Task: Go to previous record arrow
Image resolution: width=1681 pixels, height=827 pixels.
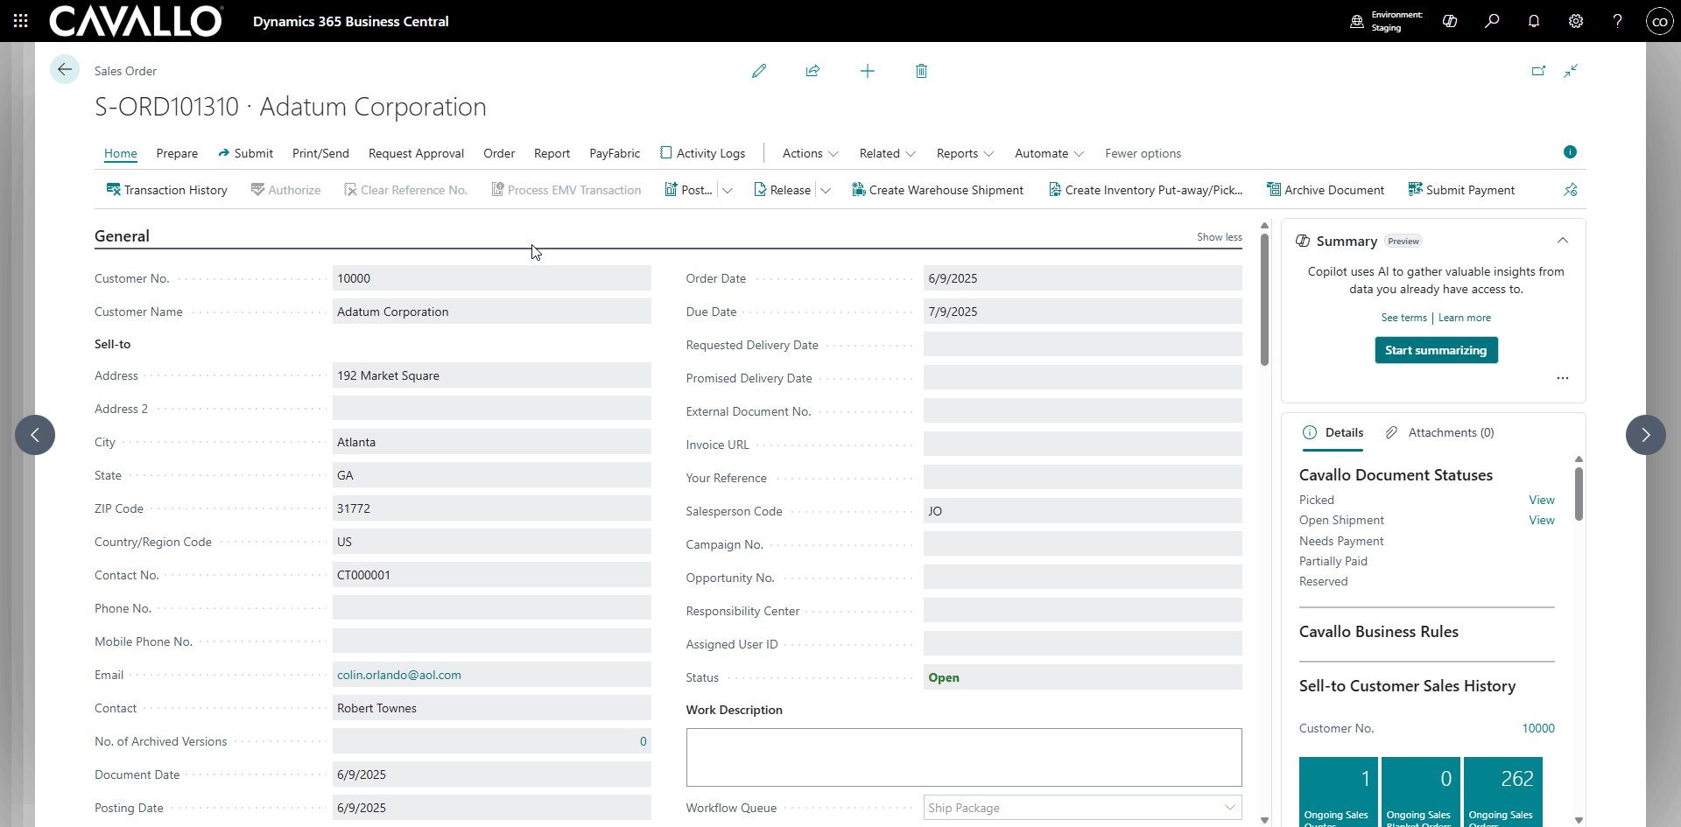Action: pyautogui.click(x=35, y=435)
